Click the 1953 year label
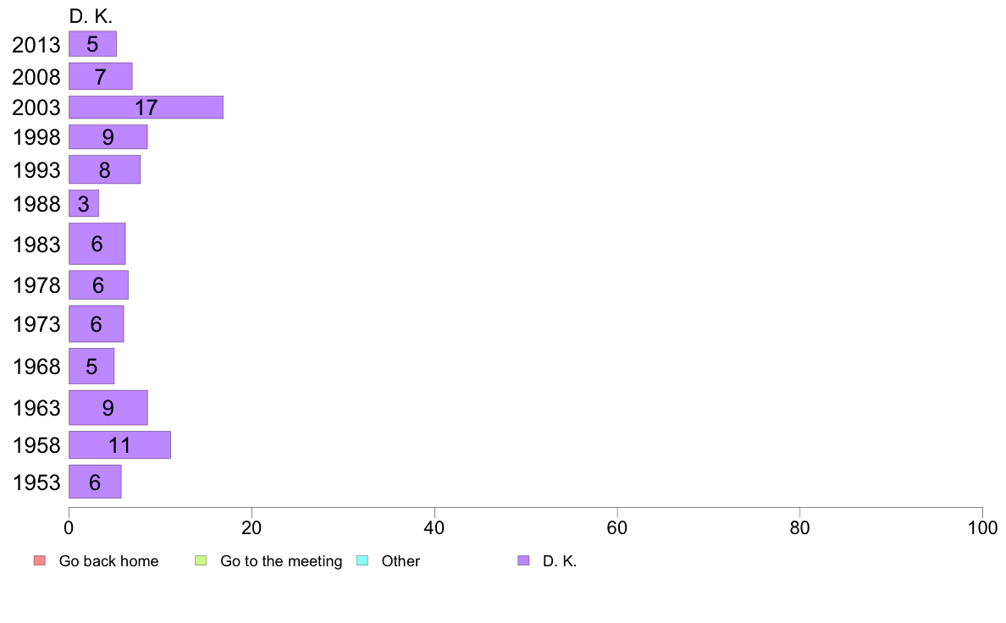Image resolution: width=1006 pixels, height=623 pixels. (x=36, y=482)
